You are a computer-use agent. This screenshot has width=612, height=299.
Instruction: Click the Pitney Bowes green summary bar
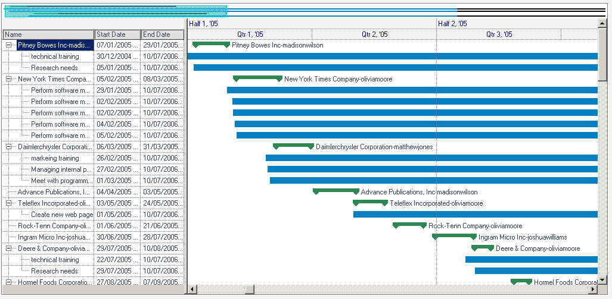[211, 45]
